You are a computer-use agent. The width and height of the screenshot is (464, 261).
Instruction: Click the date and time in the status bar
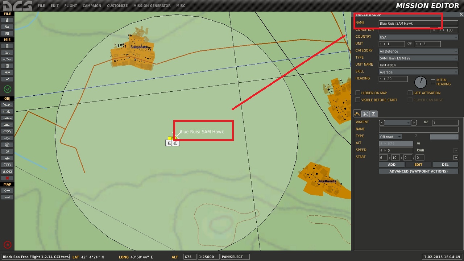[x=443, y=257]
